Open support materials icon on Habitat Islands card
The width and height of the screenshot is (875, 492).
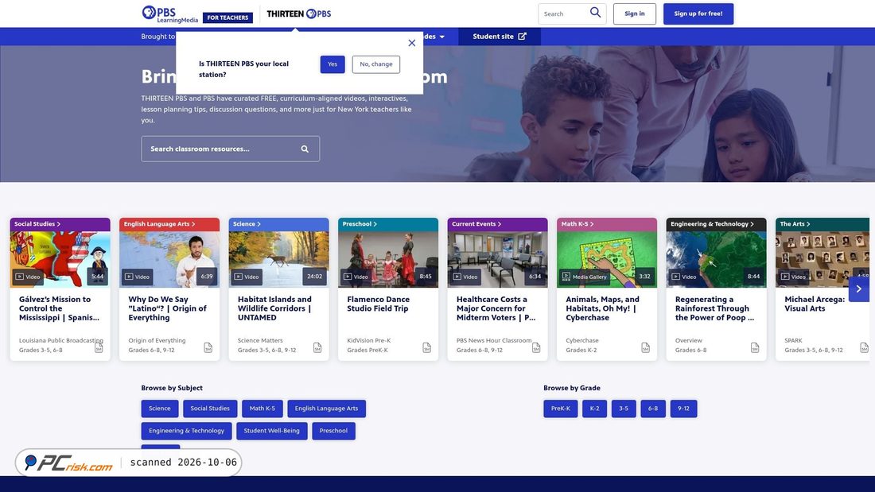317,347
